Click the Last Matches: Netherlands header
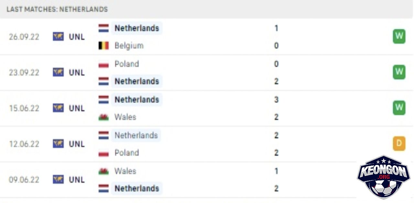The image size is (414, 203). coord(57,9)
